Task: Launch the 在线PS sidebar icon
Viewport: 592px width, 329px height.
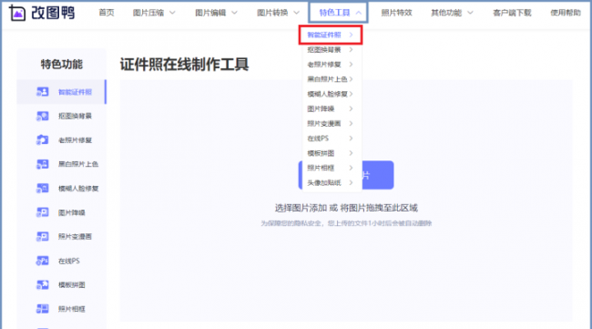Action: [42, 261]
